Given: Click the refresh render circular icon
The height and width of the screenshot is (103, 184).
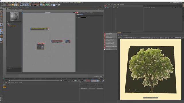Looking at the screenshot, I should pos(121,38).
